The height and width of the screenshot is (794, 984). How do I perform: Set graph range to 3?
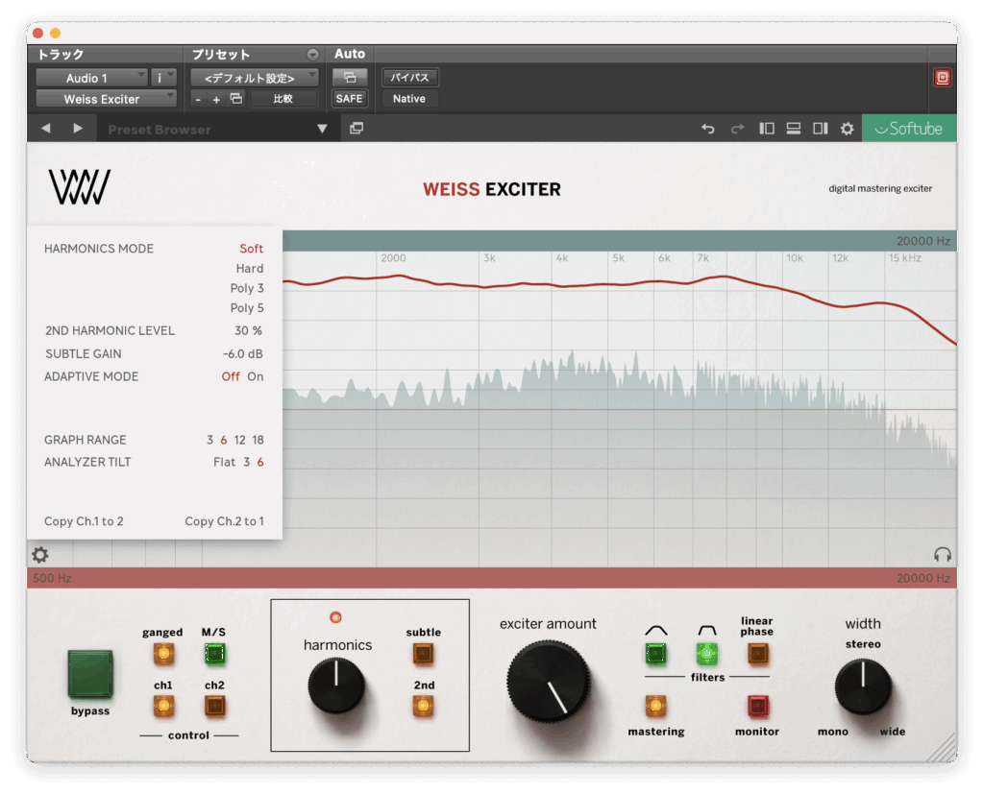(209, 440)
